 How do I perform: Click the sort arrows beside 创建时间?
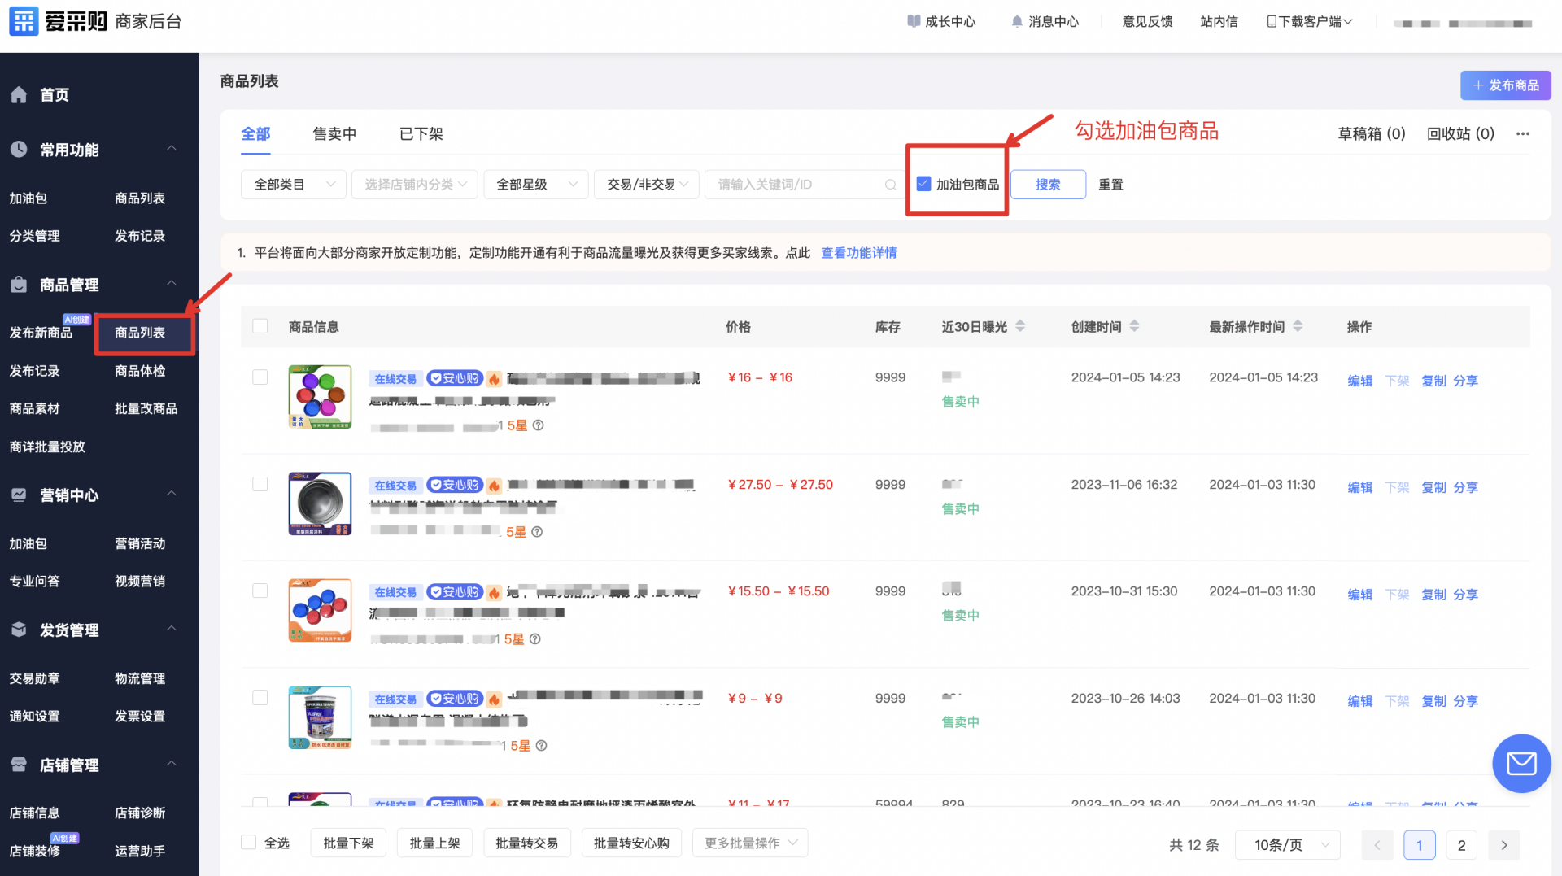point(1134,326)
